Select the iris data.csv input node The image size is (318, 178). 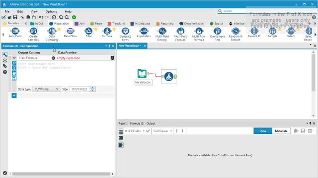tap(142, 74)
